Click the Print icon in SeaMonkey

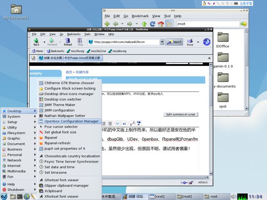(x=190, y=42)
